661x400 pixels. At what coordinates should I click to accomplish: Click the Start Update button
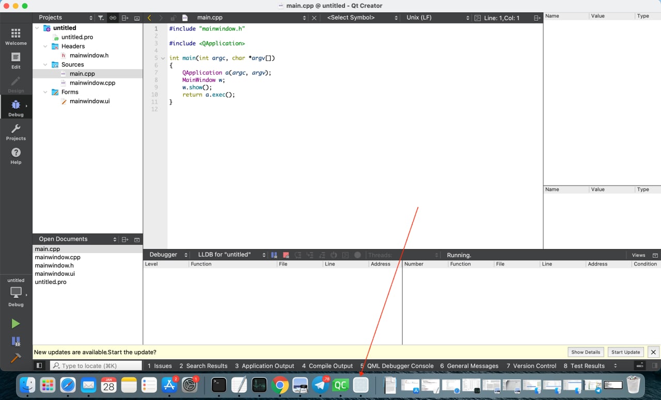pos(625,352)
